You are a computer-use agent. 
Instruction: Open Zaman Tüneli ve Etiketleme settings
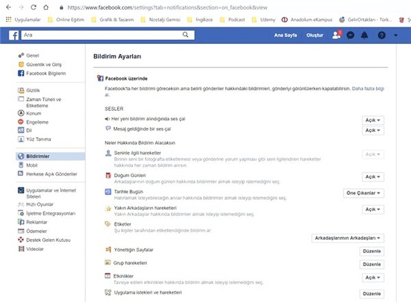click(x=40, y=103)
